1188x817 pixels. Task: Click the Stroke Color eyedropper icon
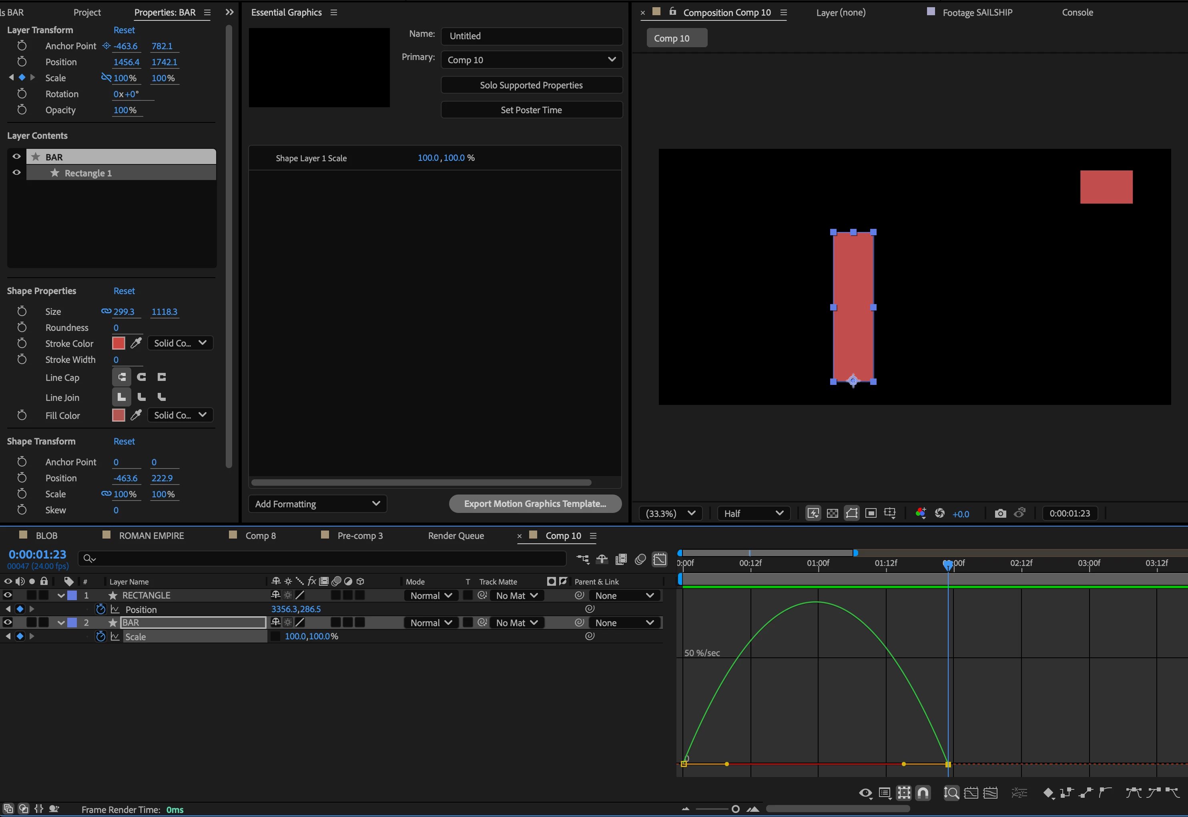(x=136, y=344)
